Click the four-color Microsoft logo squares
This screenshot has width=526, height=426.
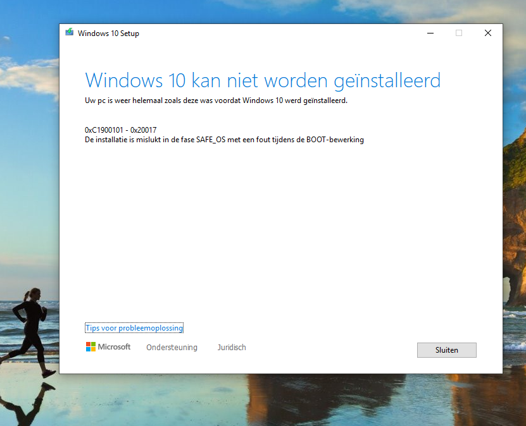(91, 346)
